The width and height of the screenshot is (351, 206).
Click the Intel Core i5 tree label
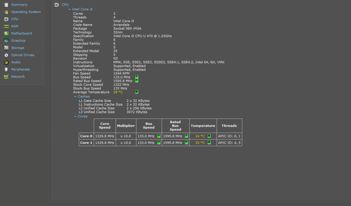click(x=82, y=9)
